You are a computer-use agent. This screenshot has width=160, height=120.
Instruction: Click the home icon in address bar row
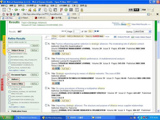(3, 14)
